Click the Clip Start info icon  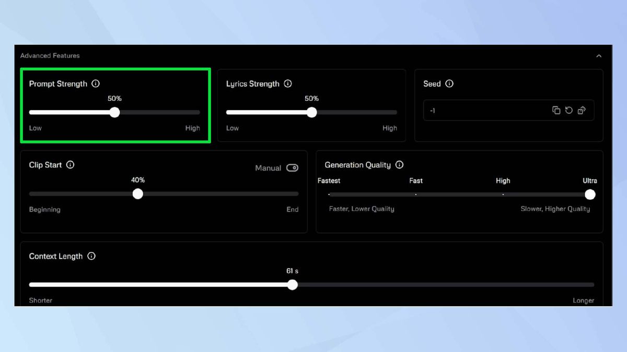(71, 165)
